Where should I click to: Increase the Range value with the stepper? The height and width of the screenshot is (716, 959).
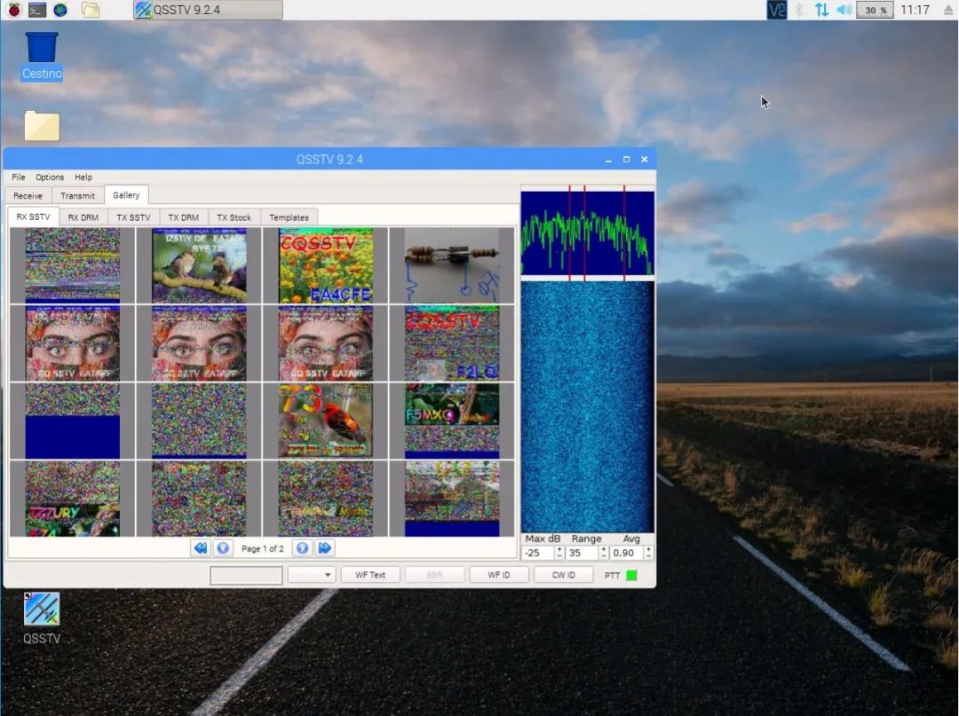click(x=604, y=550)
